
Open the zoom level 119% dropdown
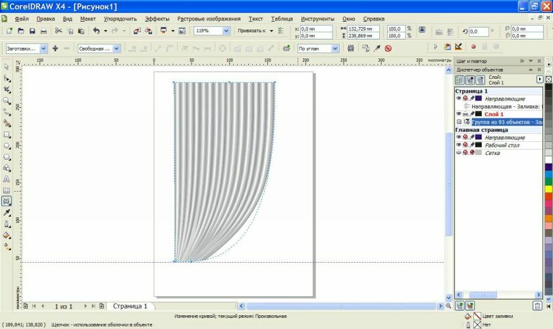tap(226, 31)
